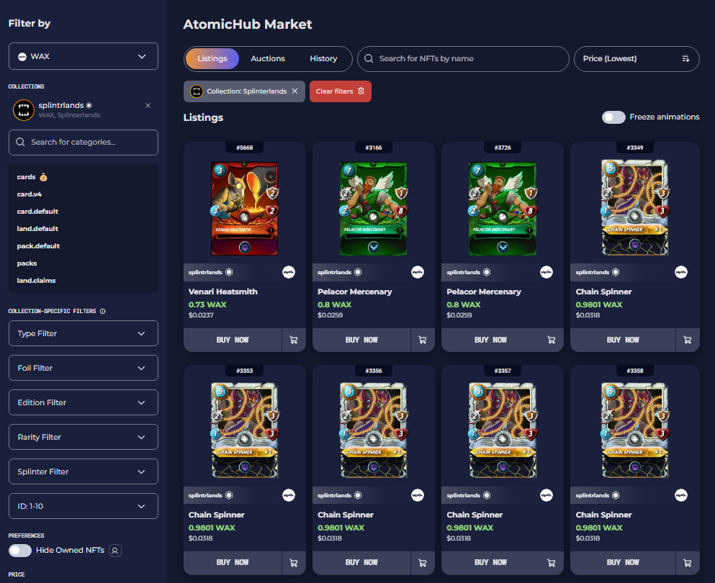The width and height of the screenshot is (715, 583).
Task: Add Chain Spinner #3358 to cart
Action: coord(688,563)
